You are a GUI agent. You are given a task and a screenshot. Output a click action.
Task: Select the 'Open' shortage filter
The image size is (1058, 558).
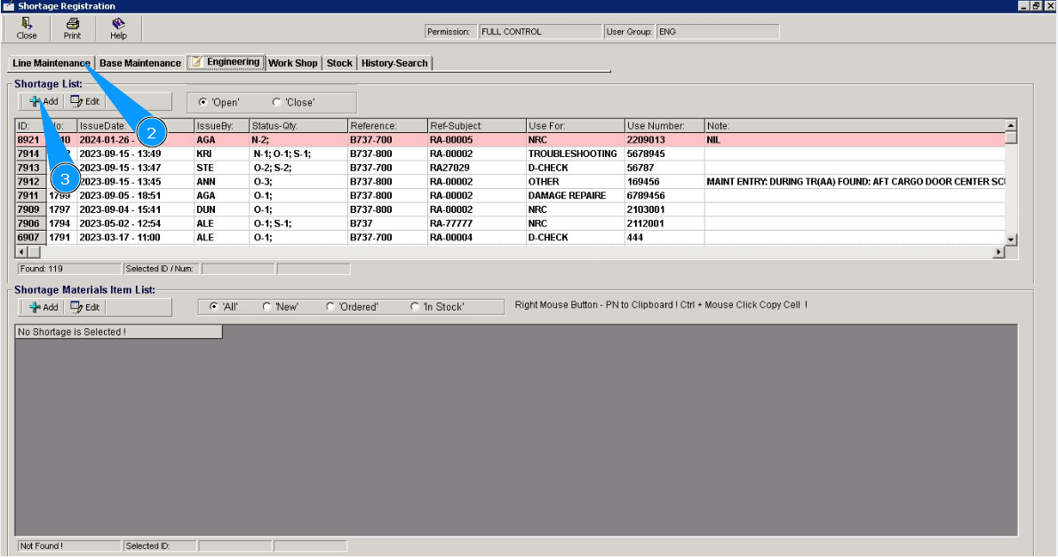[219, 102]
